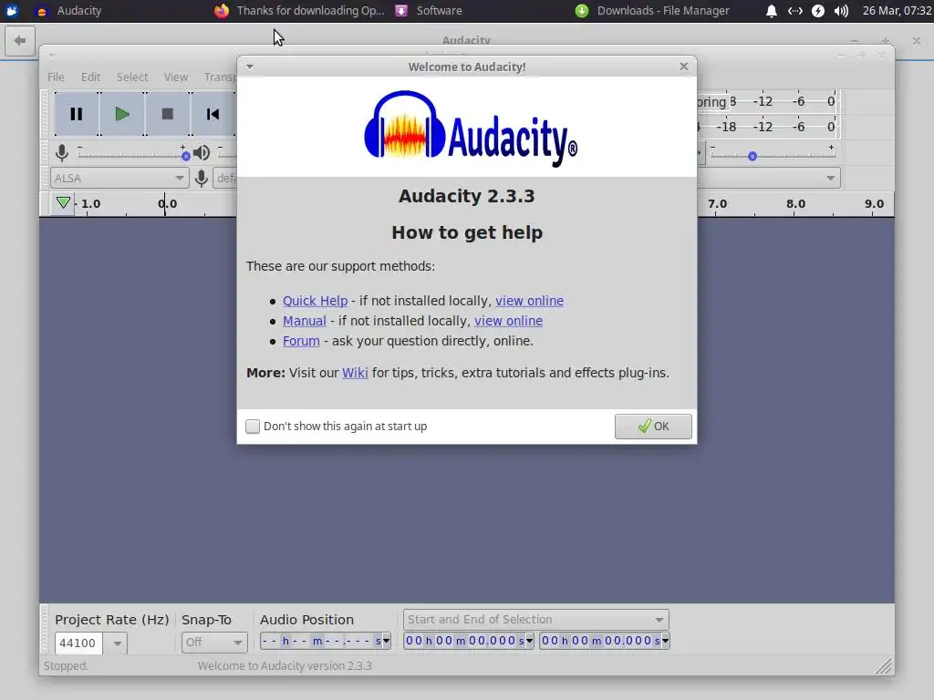Open the ALSA audio host dropdown

coord(119,178)
